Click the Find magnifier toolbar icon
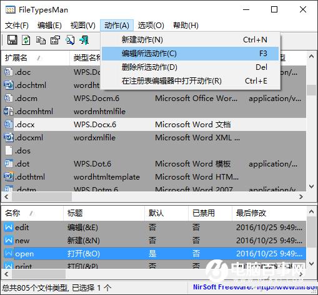The width and height of the screenshot is (318, 295). pyautogui.click(x=70, y=40)
